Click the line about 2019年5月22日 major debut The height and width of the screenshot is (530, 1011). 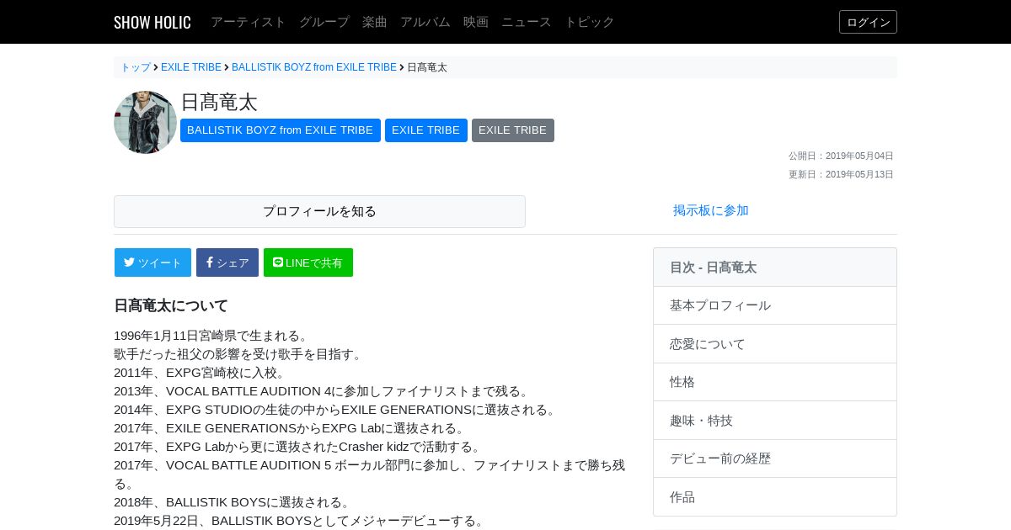pos(302,521)
